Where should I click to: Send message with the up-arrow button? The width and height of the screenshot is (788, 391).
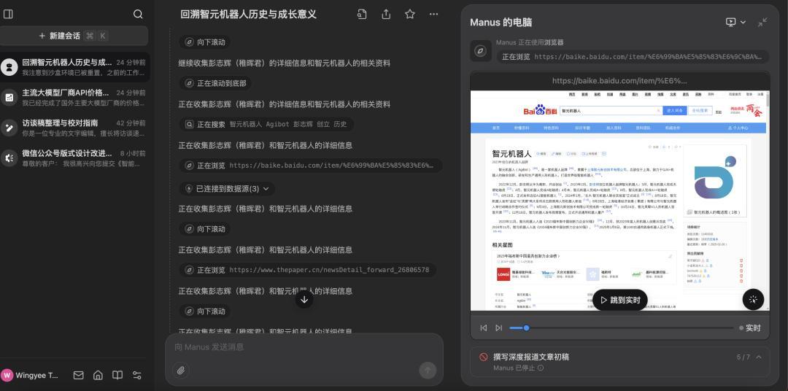(428, 371)
